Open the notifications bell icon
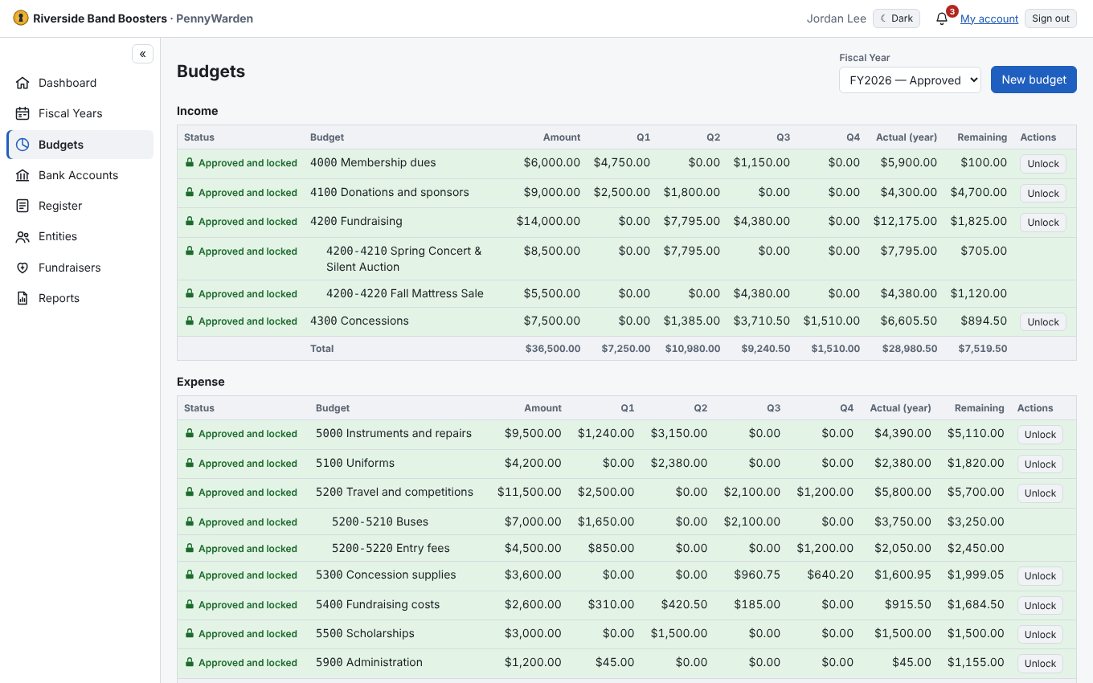The image size is (1093, 683). [x=942, y=18]
